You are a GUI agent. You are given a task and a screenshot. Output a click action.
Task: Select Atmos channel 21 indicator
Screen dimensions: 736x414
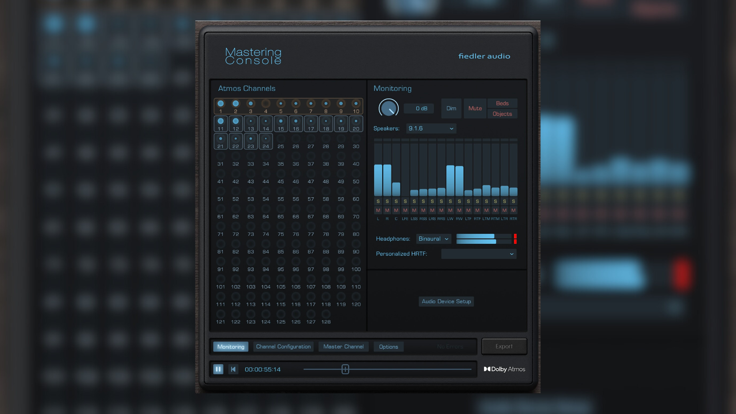point(220,139)
